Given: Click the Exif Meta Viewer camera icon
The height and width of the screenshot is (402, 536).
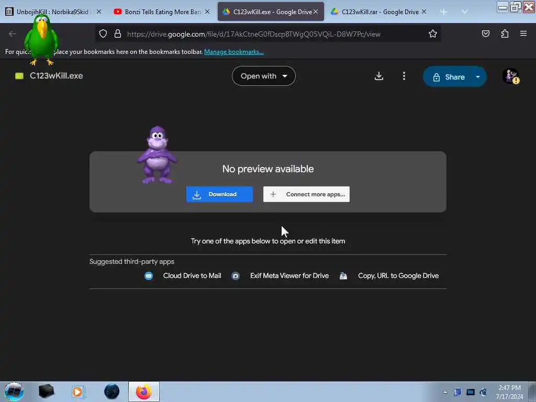Looking at the screenshot, I should (236, 276).
